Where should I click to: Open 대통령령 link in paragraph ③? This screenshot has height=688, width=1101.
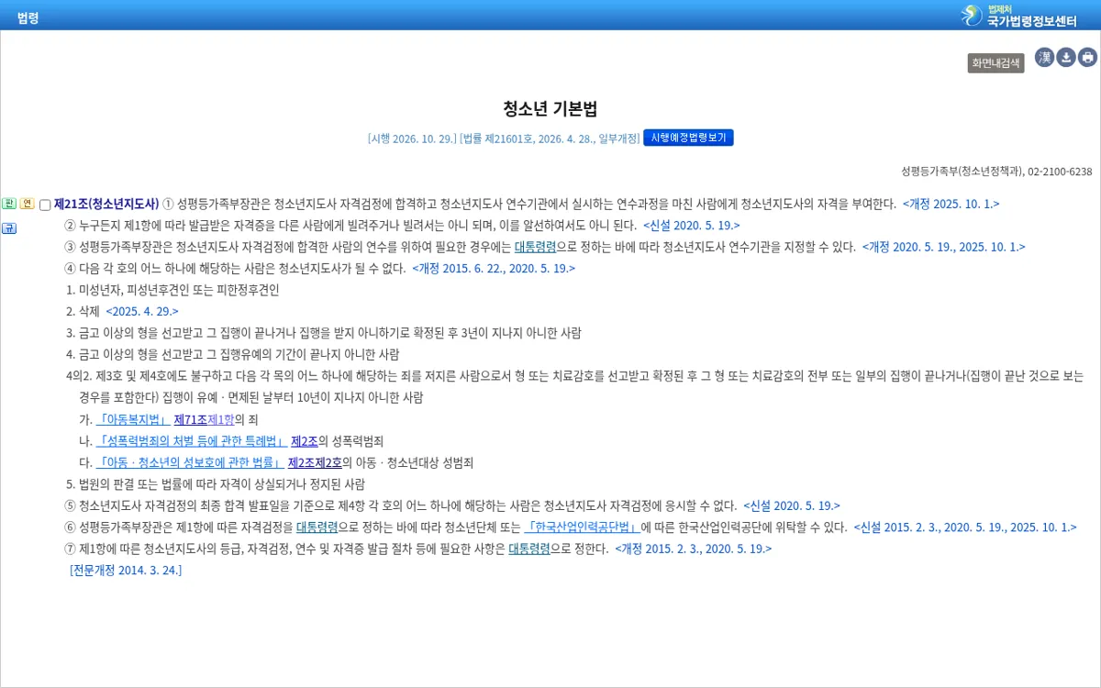pos(535,247)
